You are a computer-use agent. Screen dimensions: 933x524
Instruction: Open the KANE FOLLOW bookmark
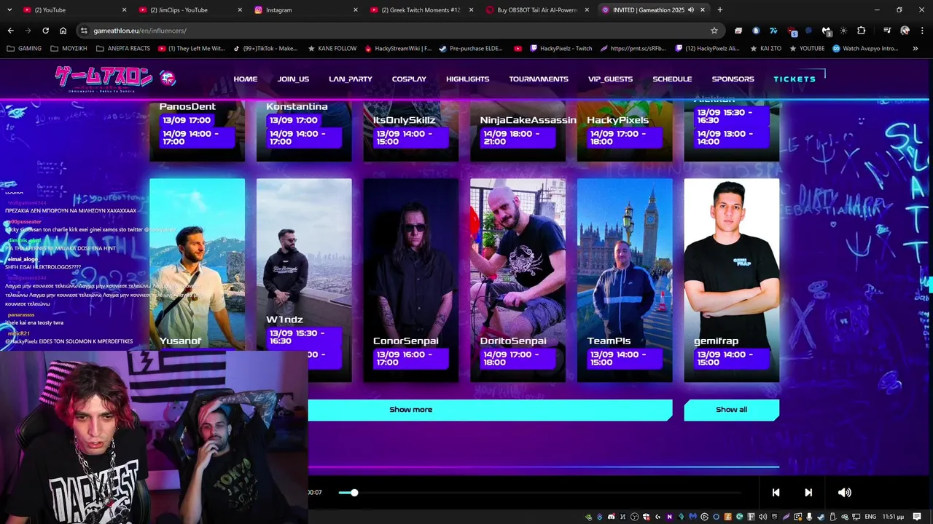coord(332,49)
